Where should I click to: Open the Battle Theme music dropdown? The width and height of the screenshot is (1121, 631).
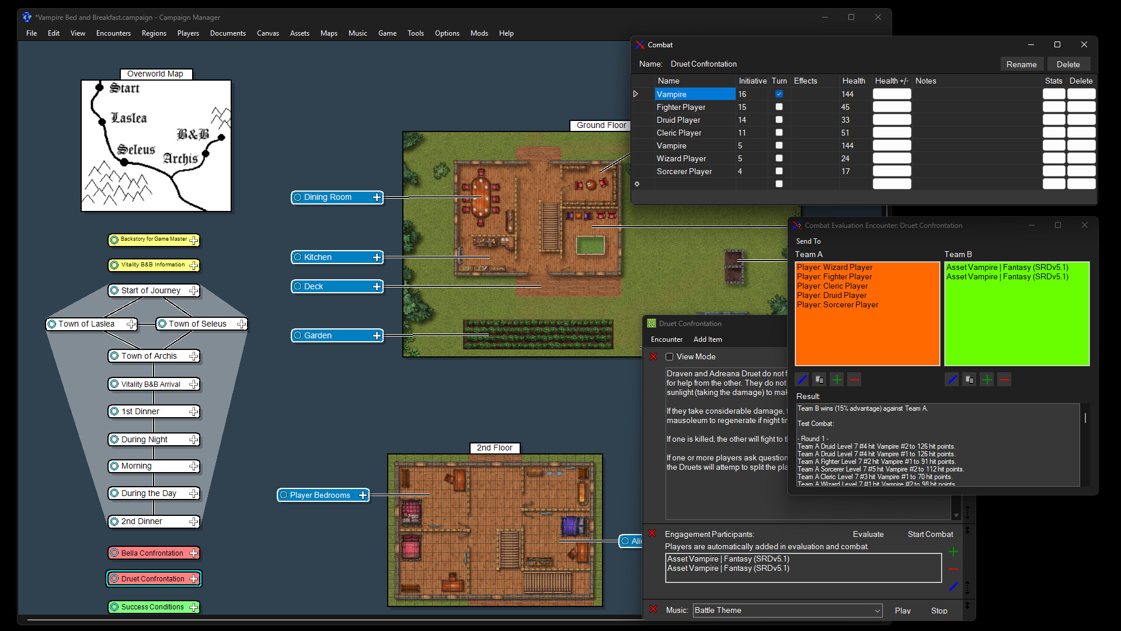pyautogui.click(x=877, y=611)
